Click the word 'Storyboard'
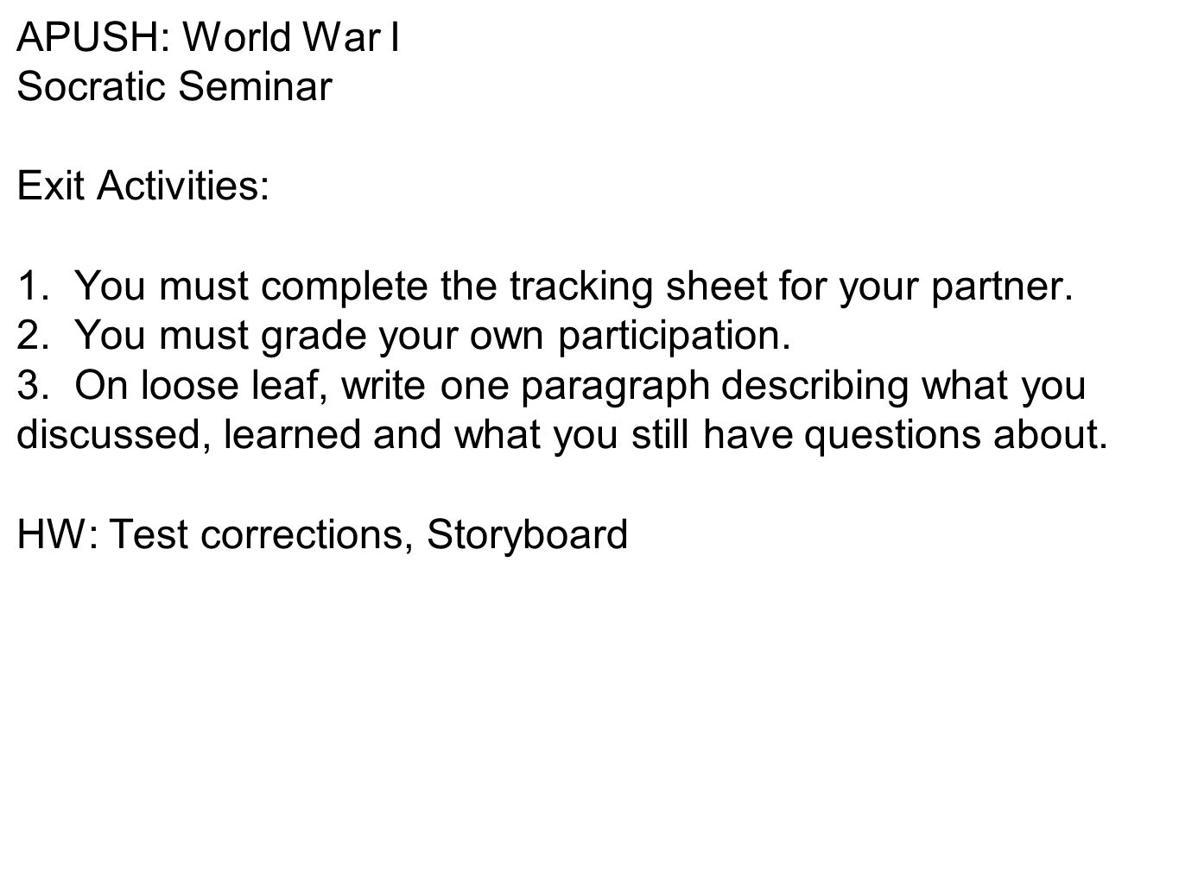This screenshot has height=884, width=1179. coord(528,535)
